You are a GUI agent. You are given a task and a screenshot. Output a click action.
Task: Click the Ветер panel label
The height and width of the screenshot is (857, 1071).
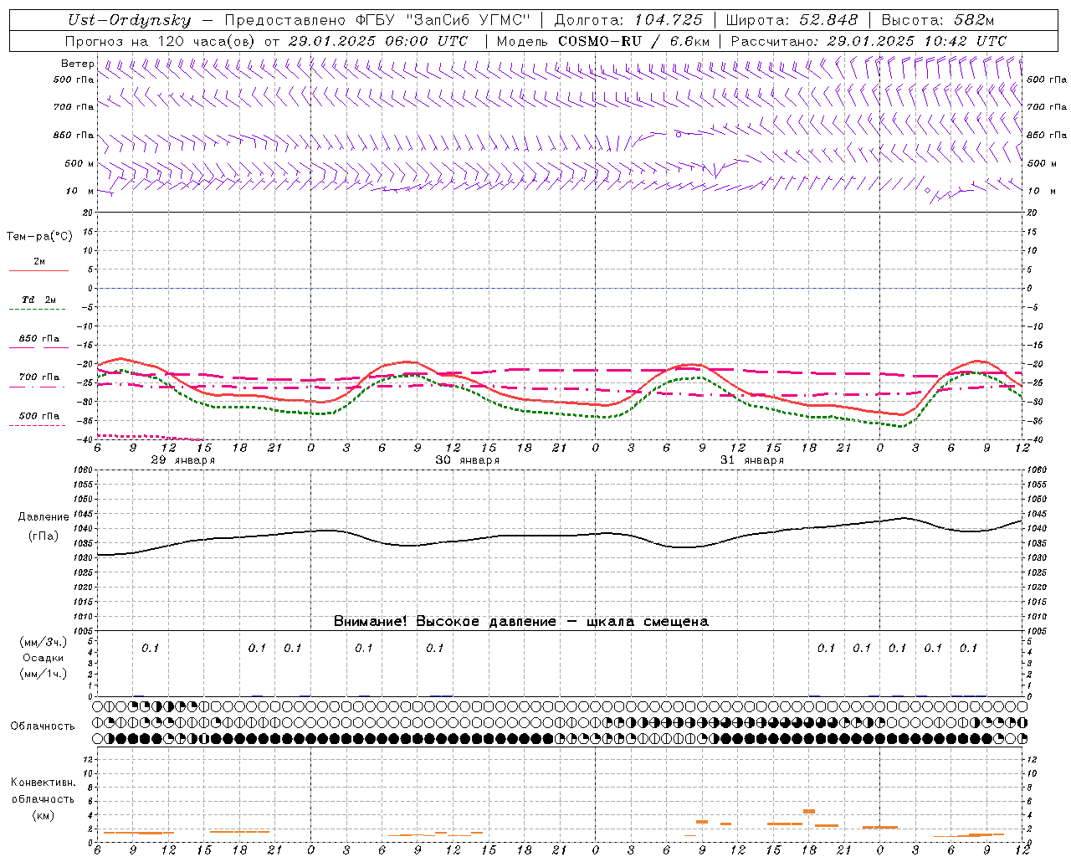(77, 64)
